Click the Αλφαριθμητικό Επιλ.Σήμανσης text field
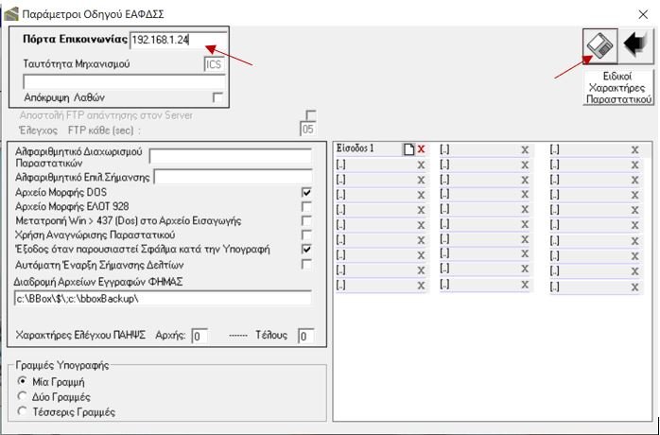This screenshot has width=660, height=435. [232, 177]
